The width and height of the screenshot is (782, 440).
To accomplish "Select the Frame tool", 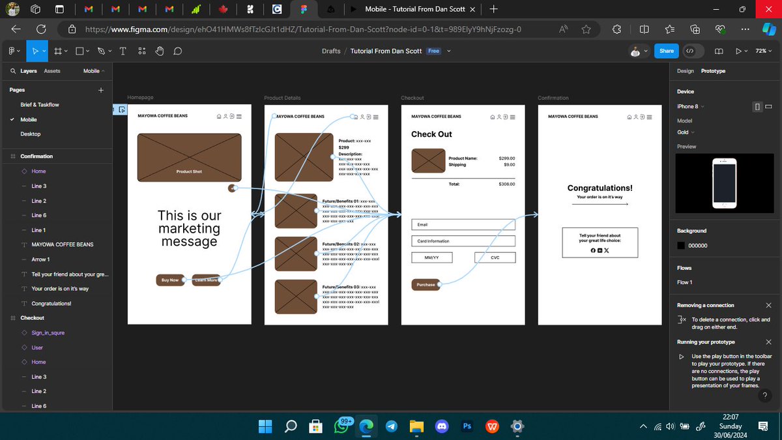I will (x=58, y=51).
